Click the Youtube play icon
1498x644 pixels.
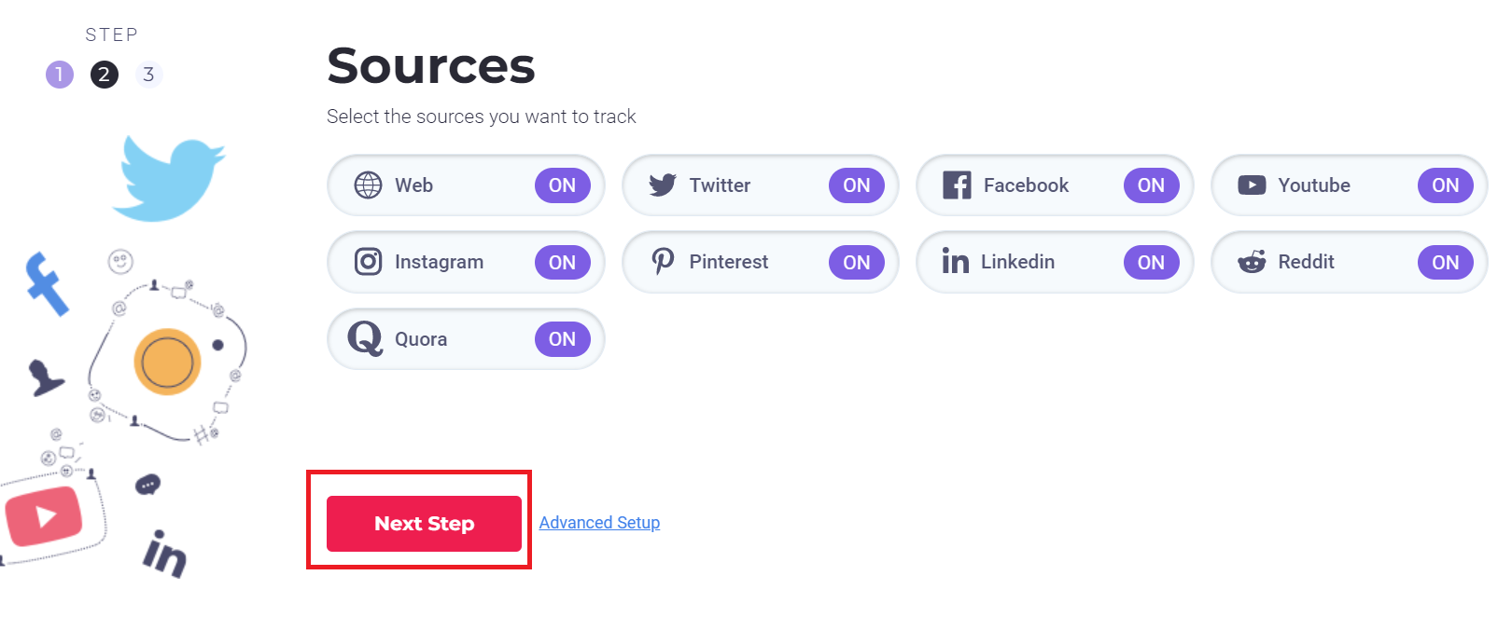pos(1252,185)
